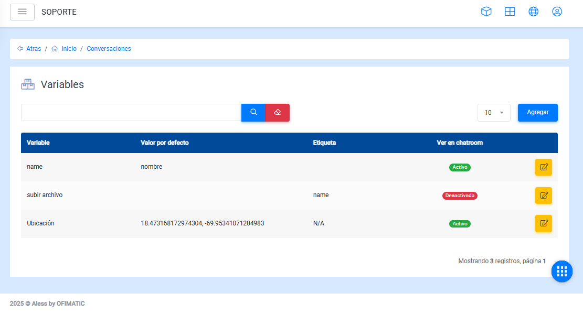The width and height of the screenshot is (583, 314).
Task: Edit the 'name' variable row
Action: point(544,167)
